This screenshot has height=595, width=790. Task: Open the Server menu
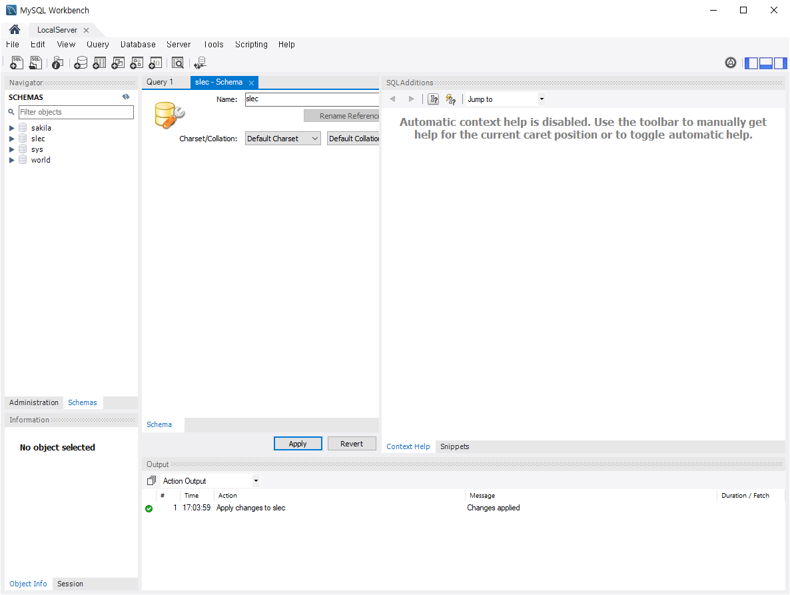(x=179, y=45)
